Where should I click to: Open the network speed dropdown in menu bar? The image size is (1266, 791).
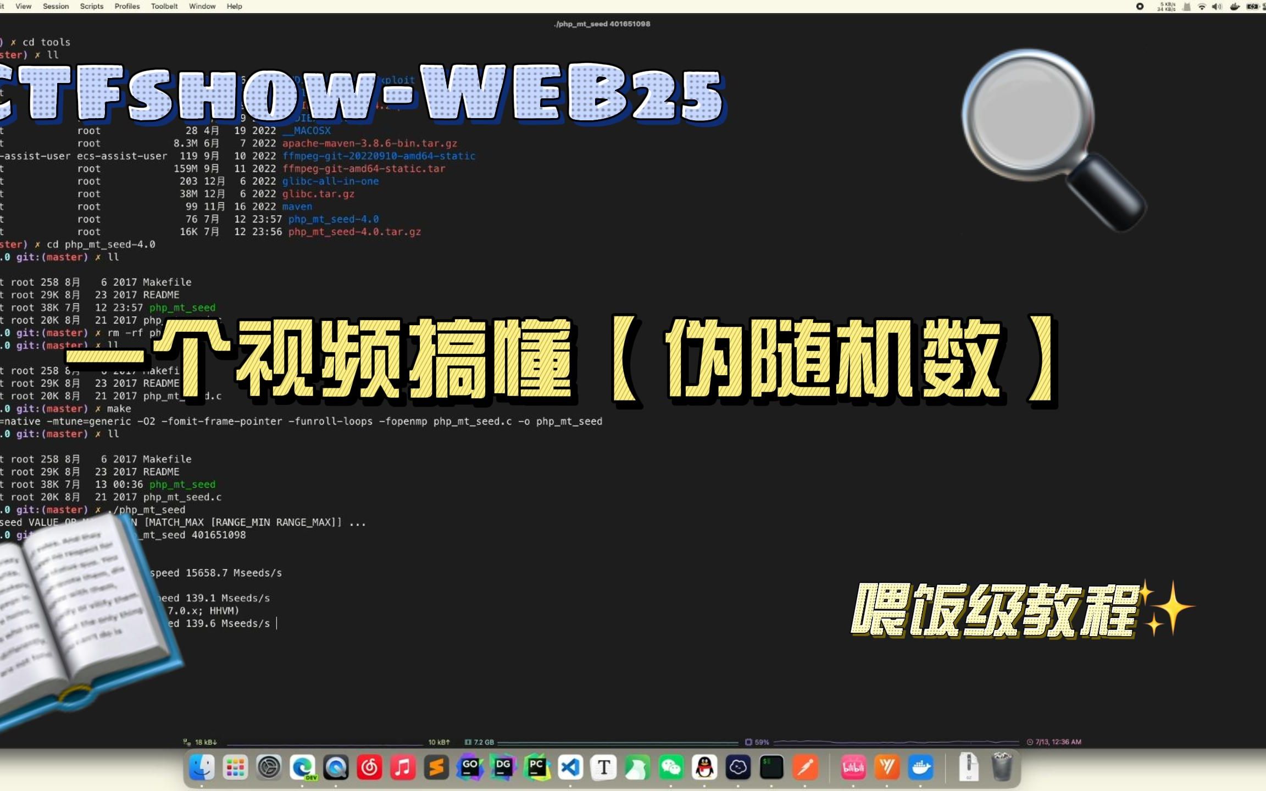pyautogui.click(x=1166, y=7)
